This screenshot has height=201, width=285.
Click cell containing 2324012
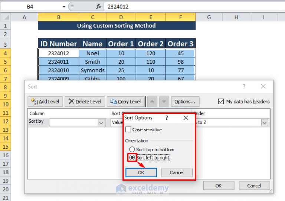click(x=59, y=53)
